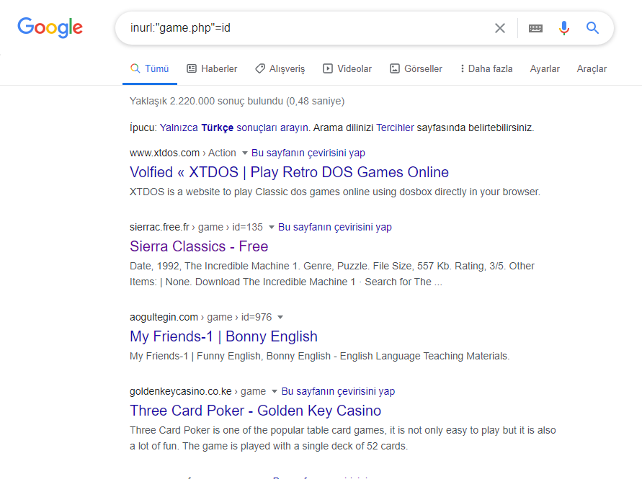Viewport: 642px width, 479px height.
Task: Open the on-screen keyboard icon
Action: coord(535,28)
